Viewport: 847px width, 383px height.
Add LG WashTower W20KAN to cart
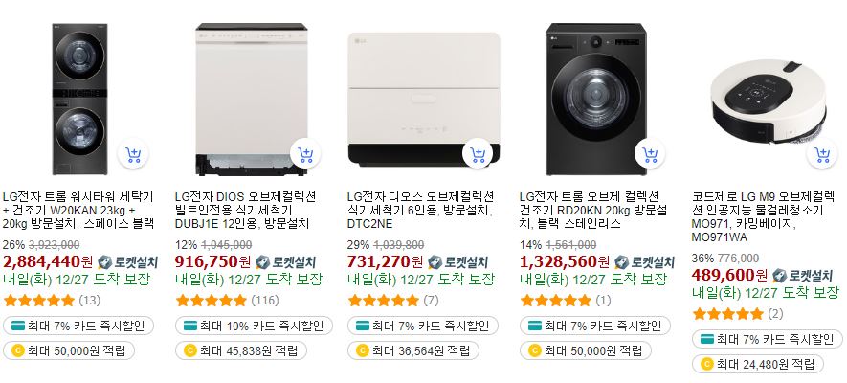pos(133,154)
